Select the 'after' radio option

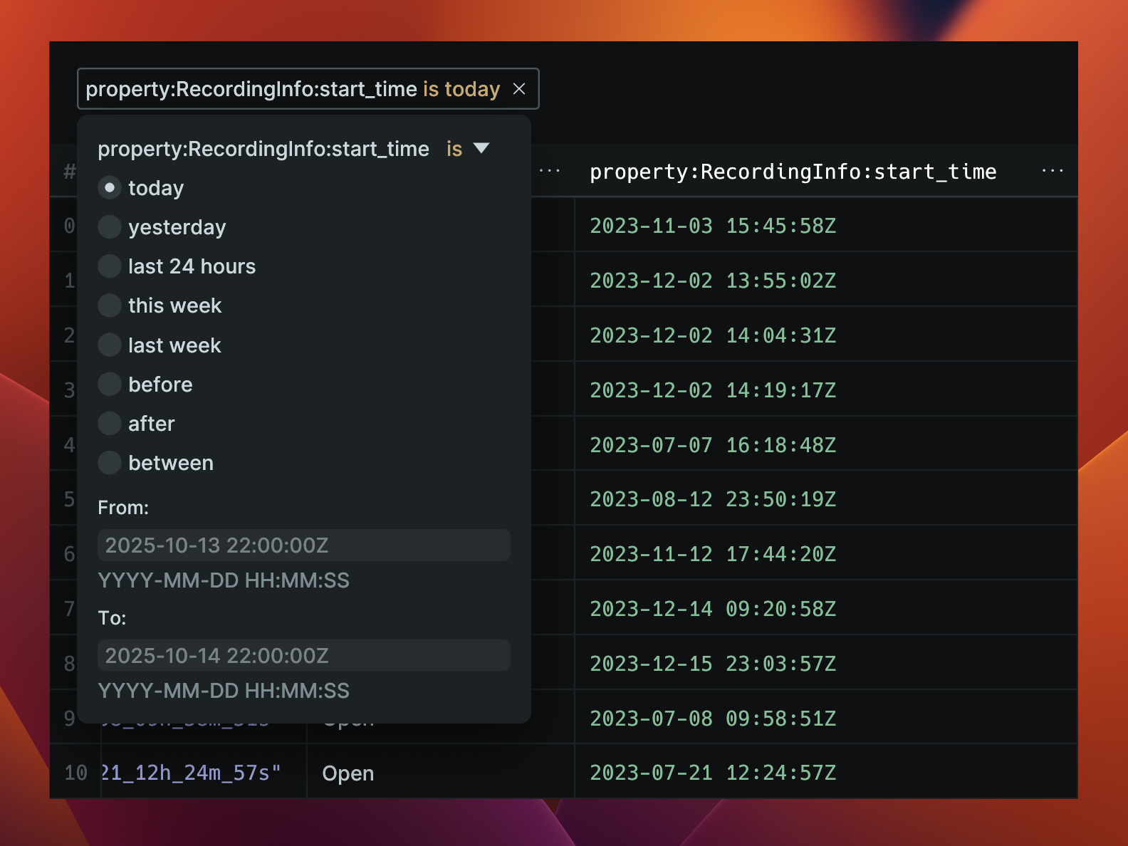point(110,424)
